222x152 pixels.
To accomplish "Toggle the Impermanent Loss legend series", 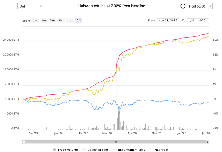I will click(129, 150).
